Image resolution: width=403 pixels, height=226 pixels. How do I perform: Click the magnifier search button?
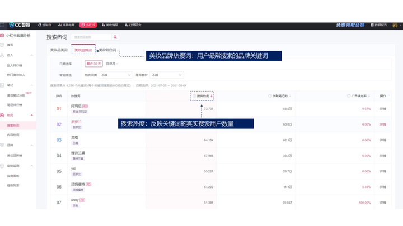(x=115, y=37)
